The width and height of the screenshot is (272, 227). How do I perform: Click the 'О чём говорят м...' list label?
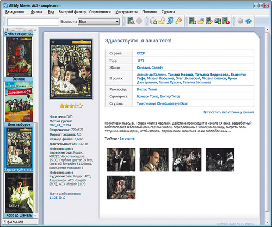pos(18,34)
